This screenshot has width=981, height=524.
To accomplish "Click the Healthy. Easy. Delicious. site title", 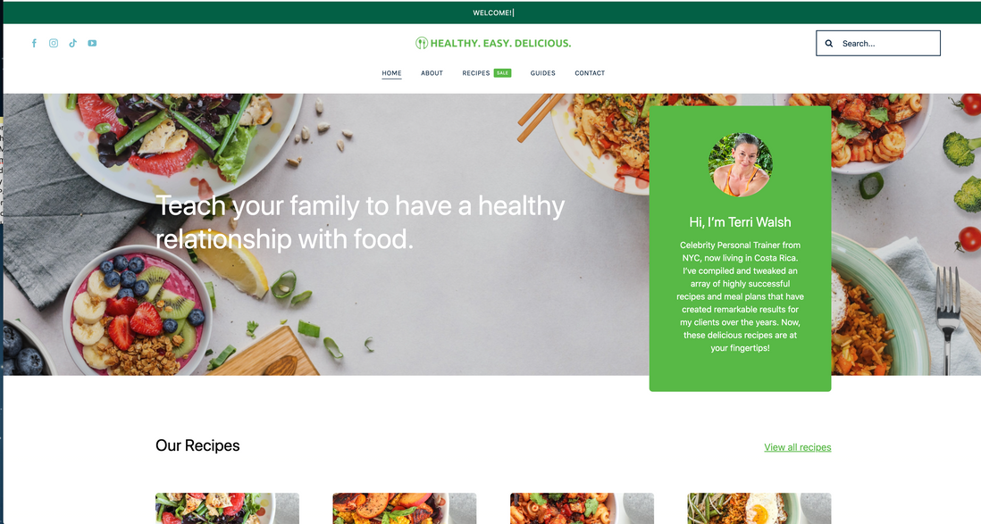I will 500,43.
